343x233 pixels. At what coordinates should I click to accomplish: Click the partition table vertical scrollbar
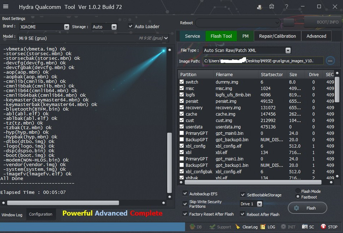coord(337,90)
